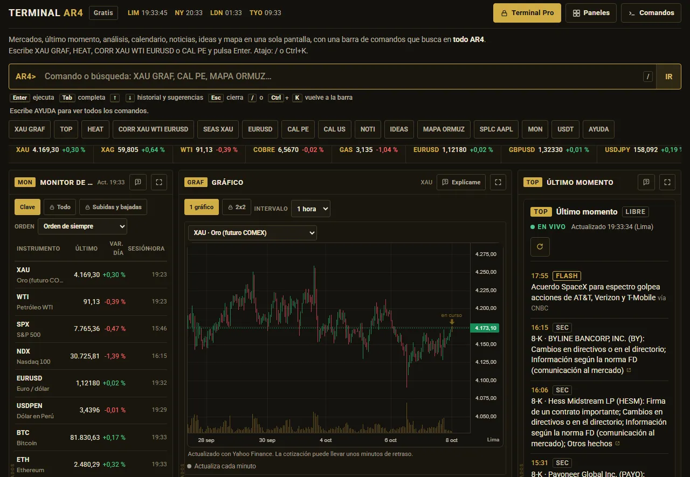Open explanation chat icon in Monitor panel header
The height and width of the screenshot is (477, 690).
pos(138,182)
